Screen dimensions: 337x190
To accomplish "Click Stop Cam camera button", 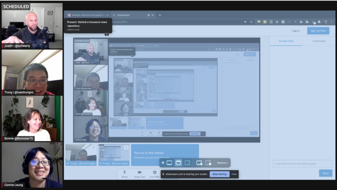I will pyautogui.click(x=140, y=174).
